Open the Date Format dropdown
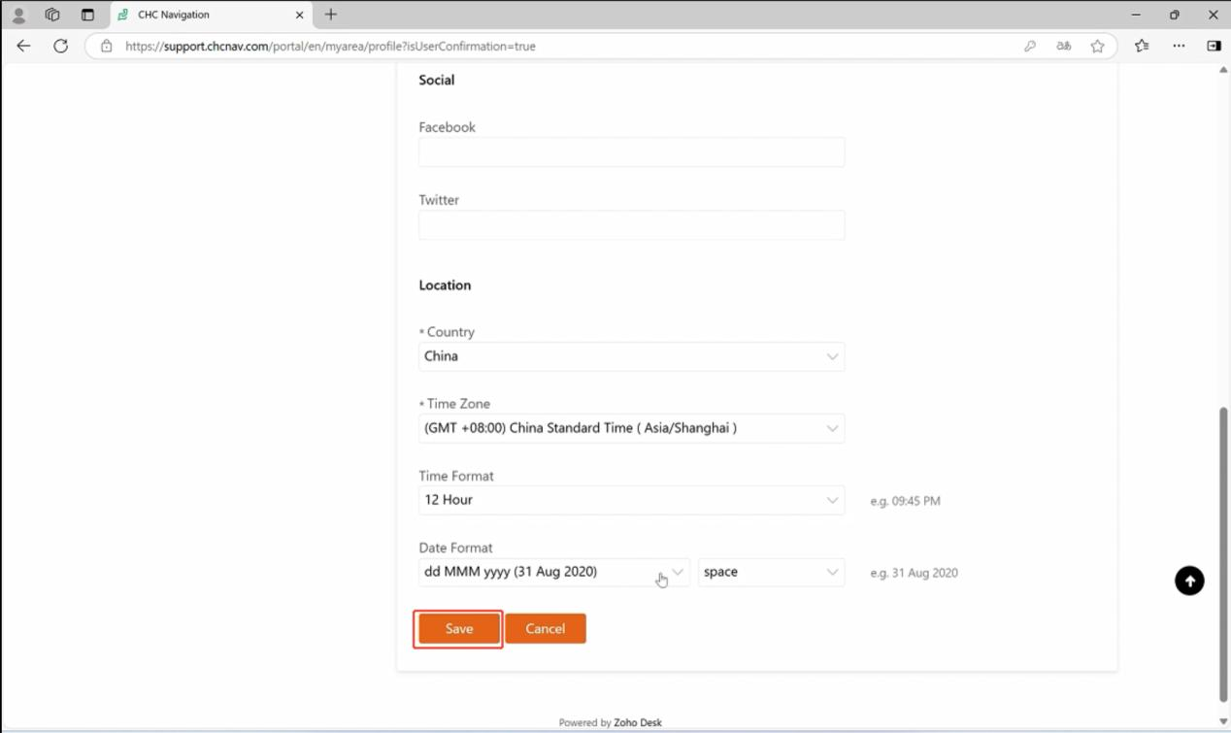 554,572
